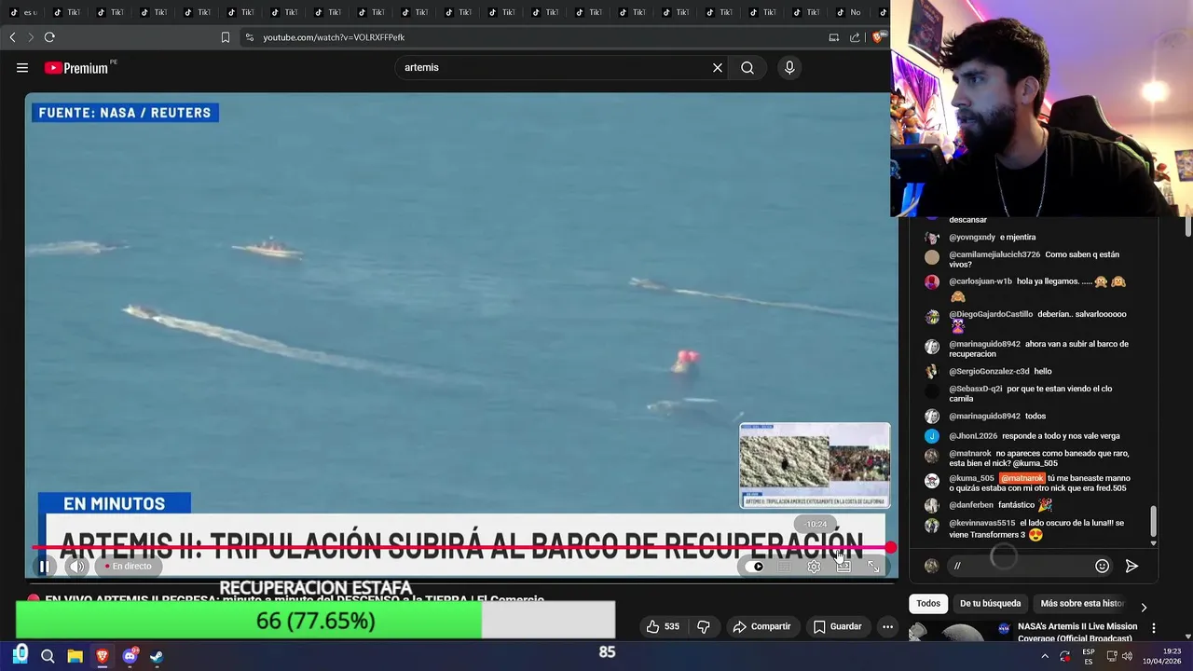Save video with Guardar button

(x=836, y=626)
